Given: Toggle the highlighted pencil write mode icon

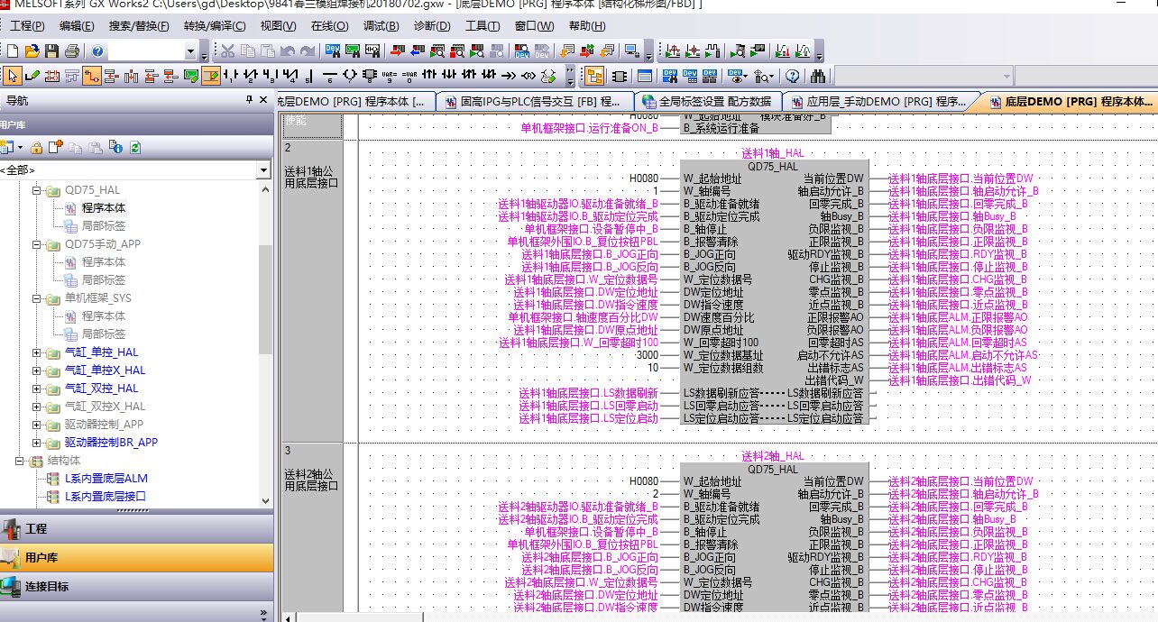Looking at the screenshot, I should pyautogui.click(x=210, y=76).
